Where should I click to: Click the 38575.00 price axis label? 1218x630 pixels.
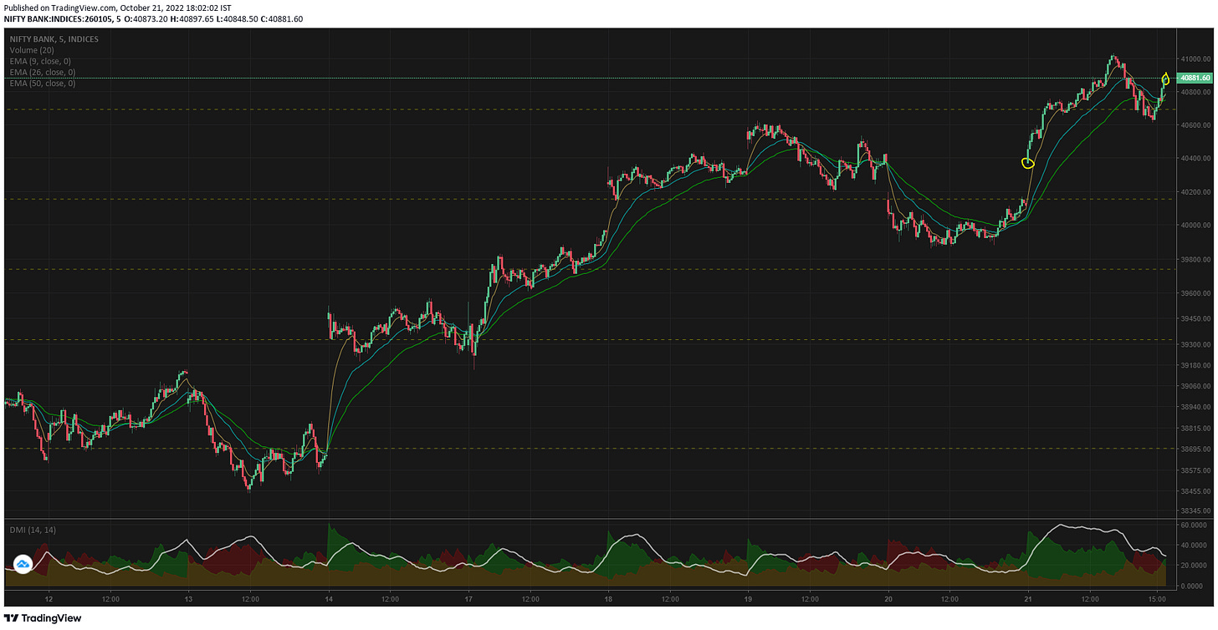pos(1196,471)
